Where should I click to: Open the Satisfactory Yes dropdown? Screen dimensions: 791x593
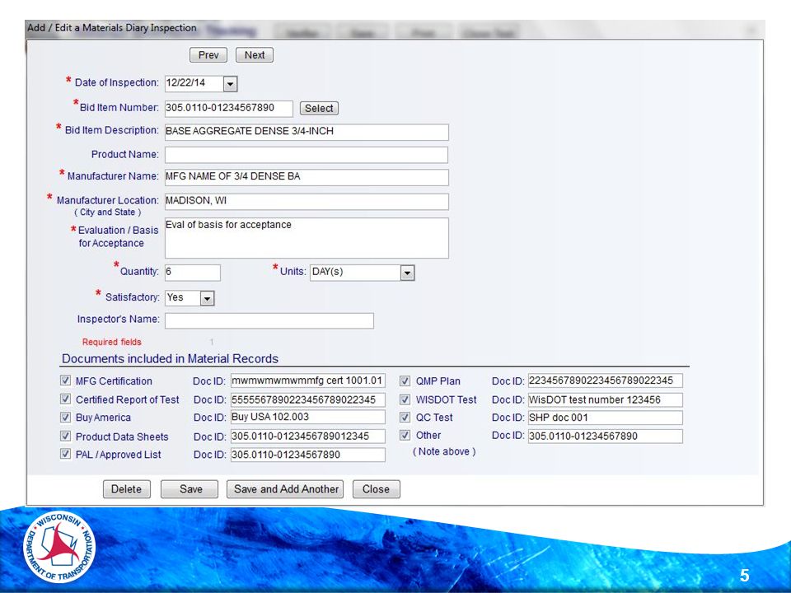(x=207, y=298)
